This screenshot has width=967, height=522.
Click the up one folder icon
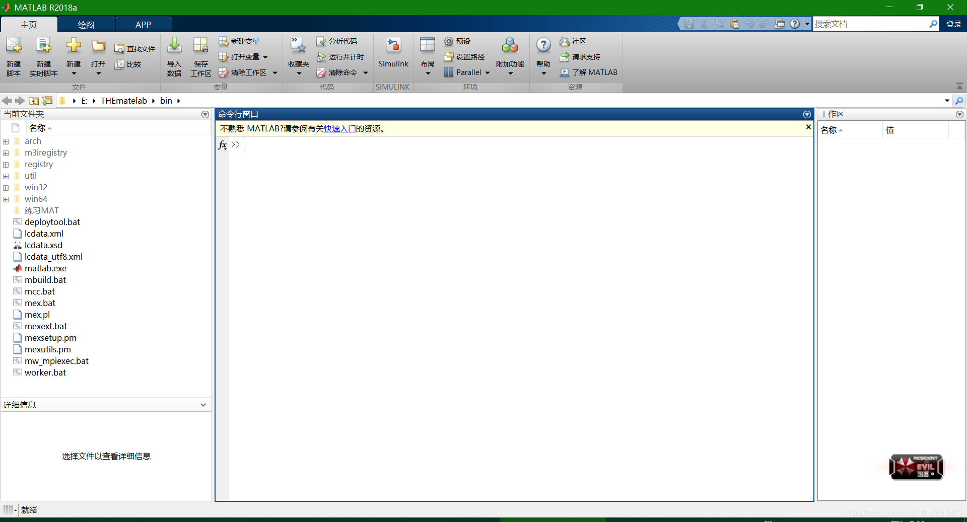coord(34,101)
